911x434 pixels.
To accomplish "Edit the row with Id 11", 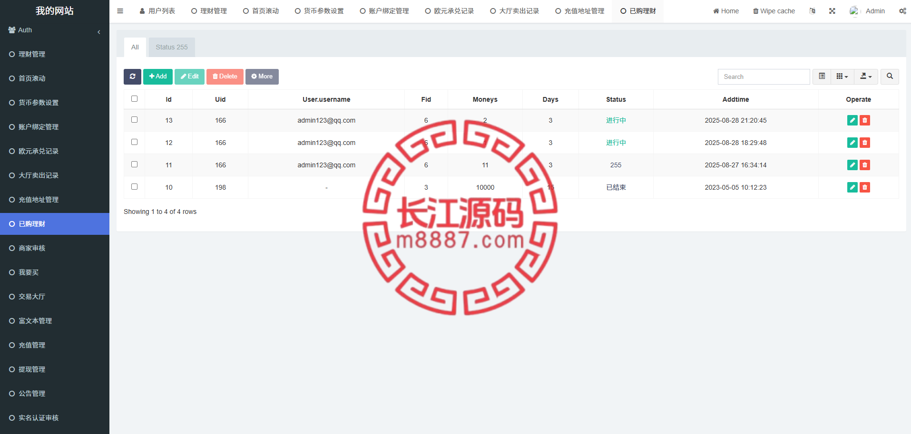I will click(852, 165).
